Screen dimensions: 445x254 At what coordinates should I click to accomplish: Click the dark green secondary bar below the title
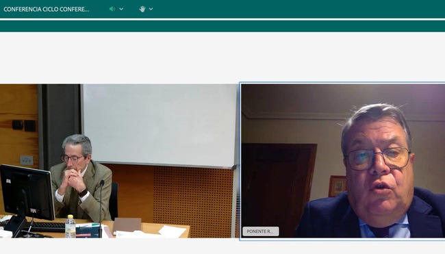[222, 26]
